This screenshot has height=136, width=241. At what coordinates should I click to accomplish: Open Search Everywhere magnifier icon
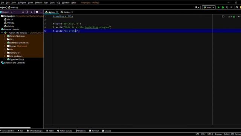tap(237, 8)
